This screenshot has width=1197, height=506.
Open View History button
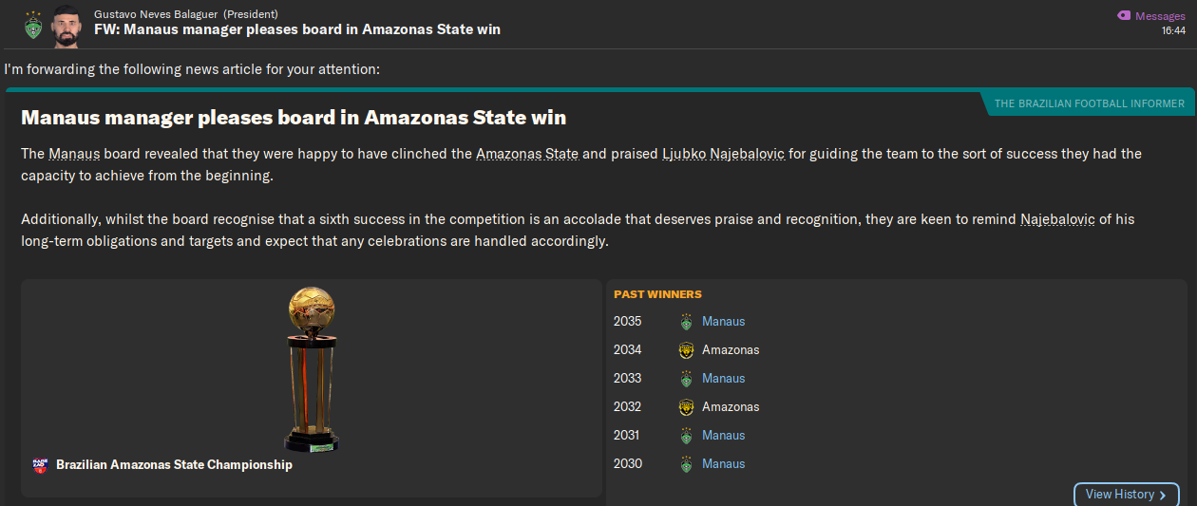(1126, 495)
